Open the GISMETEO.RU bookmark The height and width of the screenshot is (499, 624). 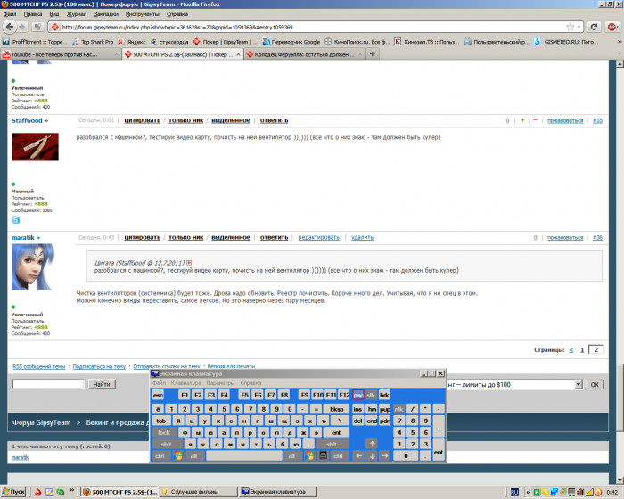566,42
